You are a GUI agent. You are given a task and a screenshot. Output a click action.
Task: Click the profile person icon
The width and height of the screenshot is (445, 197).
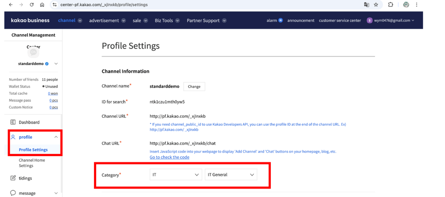tap(13, 137)
